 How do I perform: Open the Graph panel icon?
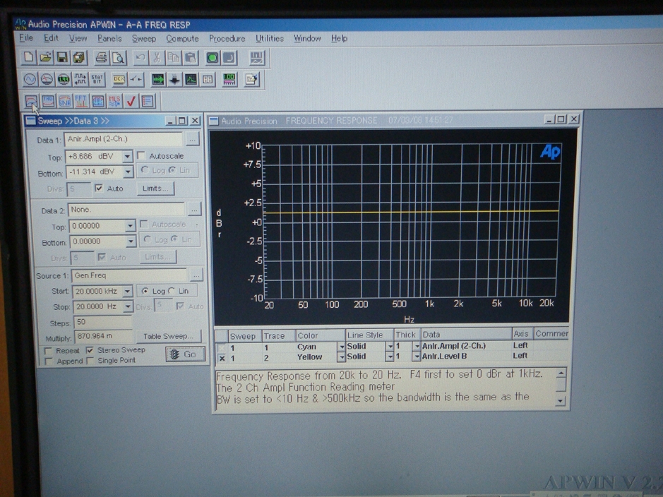pos(191,79)
